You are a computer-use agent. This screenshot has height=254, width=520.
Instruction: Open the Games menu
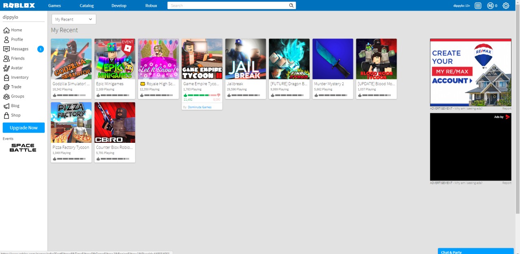(54, 6)
